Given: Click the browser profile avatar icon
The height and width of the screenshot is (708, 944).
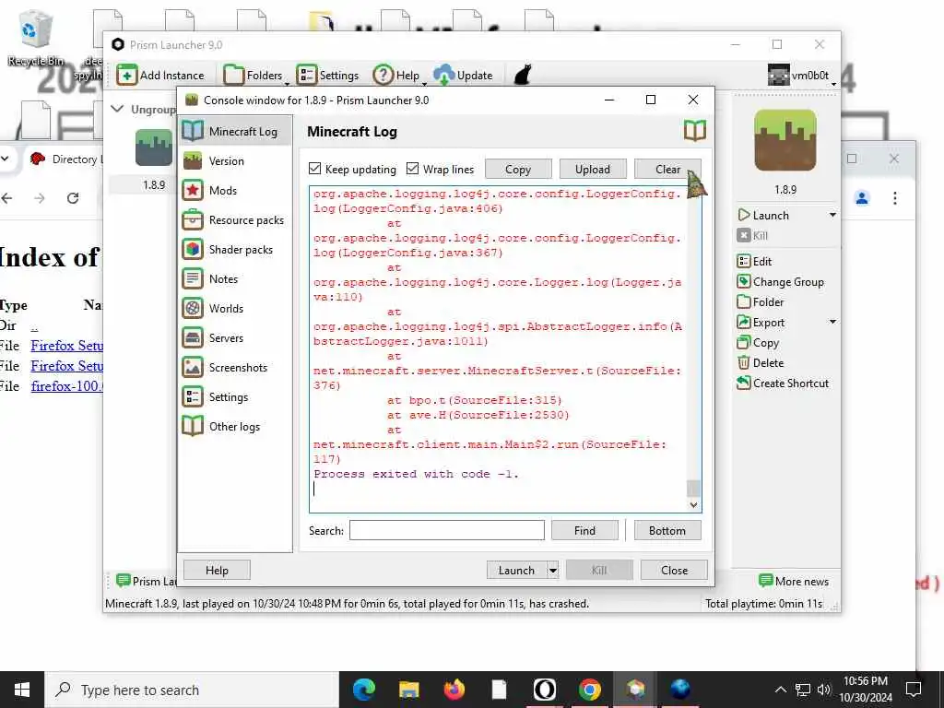Looking at the screenshot, I should click(x=862, y=197).
